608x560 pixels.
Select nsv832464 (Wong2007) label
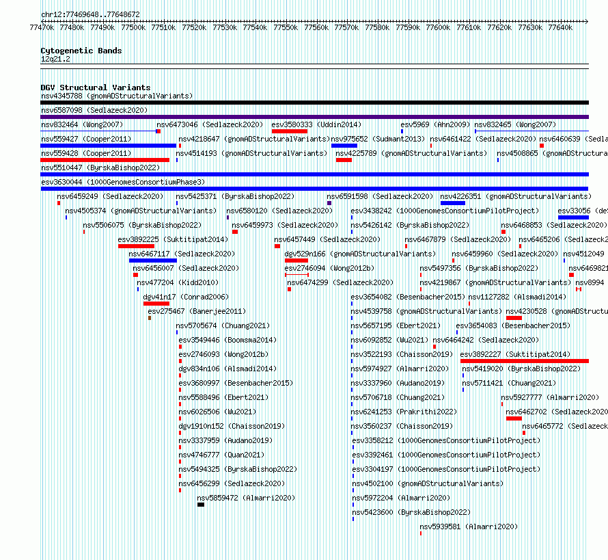82,124
